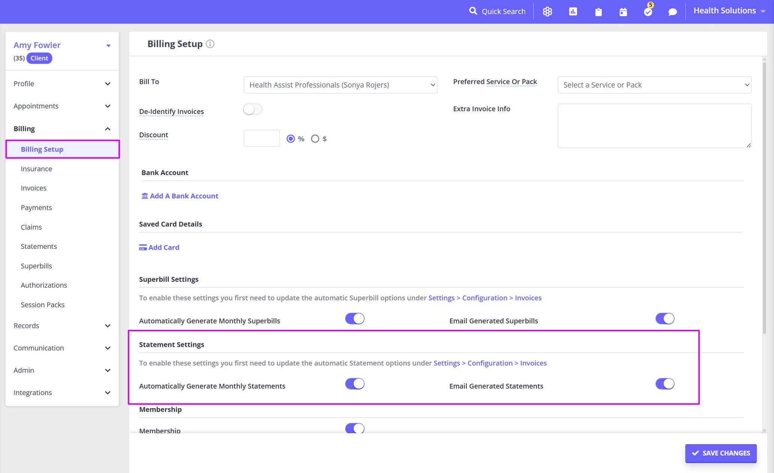Open the Bill To dropdown

[340, 85]
